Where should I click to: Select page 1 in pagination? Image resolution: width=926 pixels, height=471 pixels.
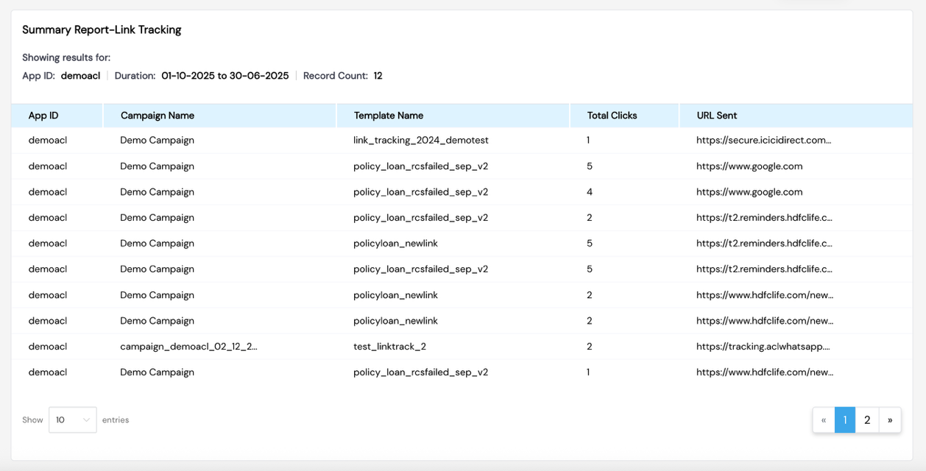click(x=845, y=419)
